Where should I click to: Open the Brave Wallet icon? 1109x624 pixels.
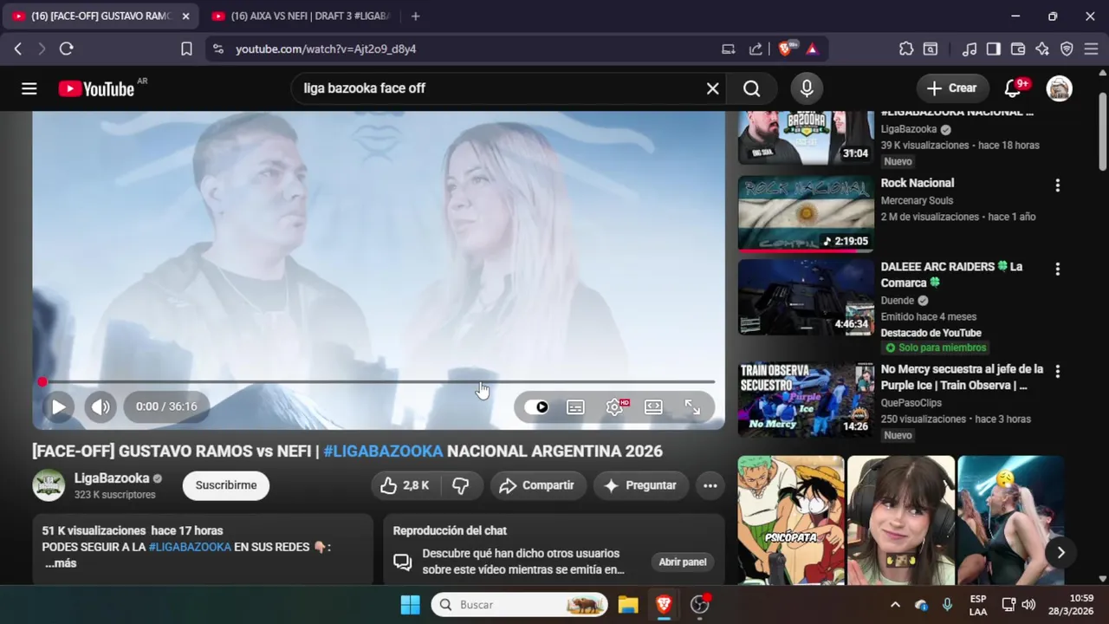point(1018,49)
